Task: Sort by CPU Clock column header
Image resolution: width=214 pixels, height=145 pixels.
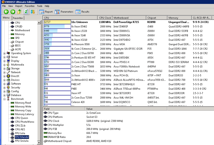Action: tap(105, 18)
